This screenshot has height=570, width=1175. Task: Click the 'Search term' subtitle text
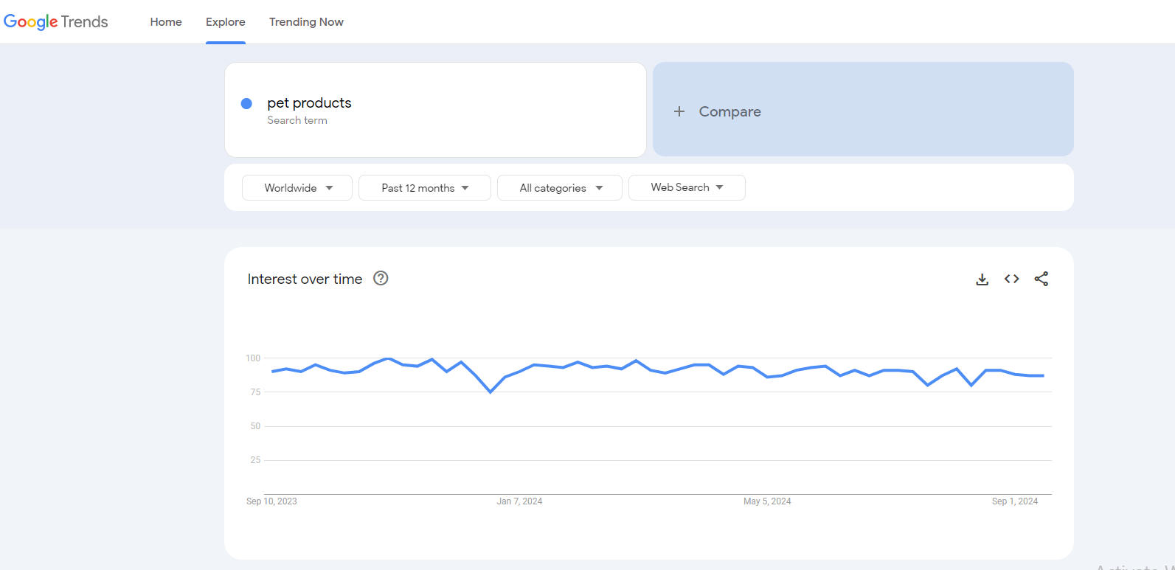pyautogui.click(x=297, y=120)
